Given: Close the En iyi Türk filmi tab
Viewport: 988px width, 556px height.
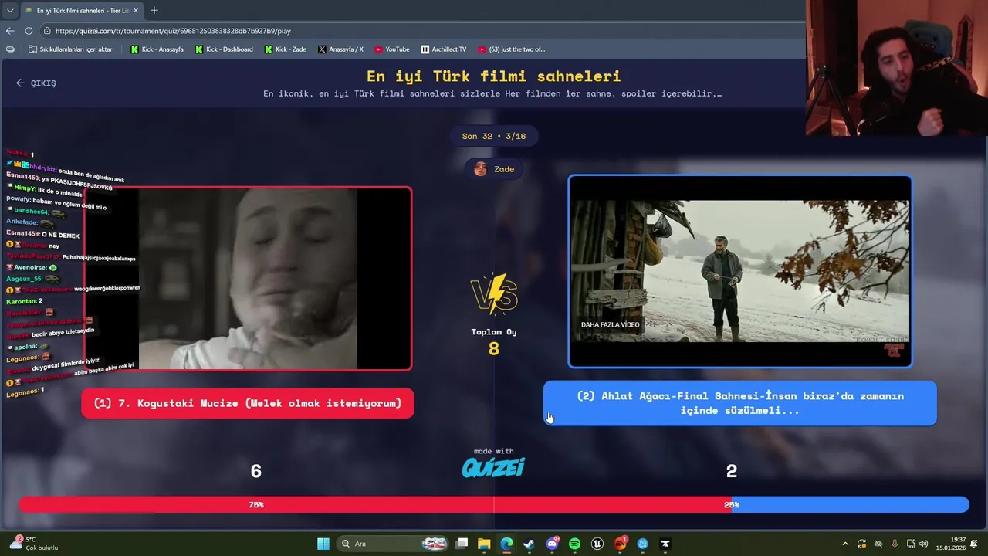Looking at the screenshot, I should (136, 11).
